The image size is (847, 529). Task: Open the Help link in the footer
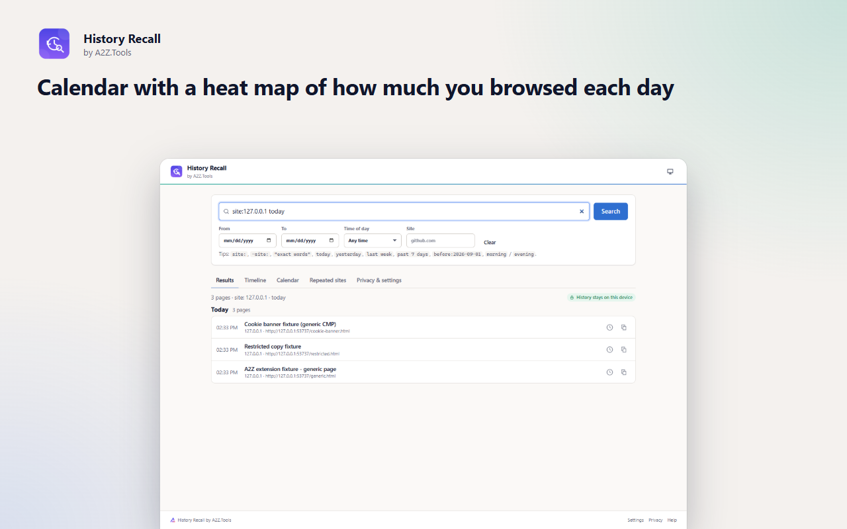coord(672,520)
